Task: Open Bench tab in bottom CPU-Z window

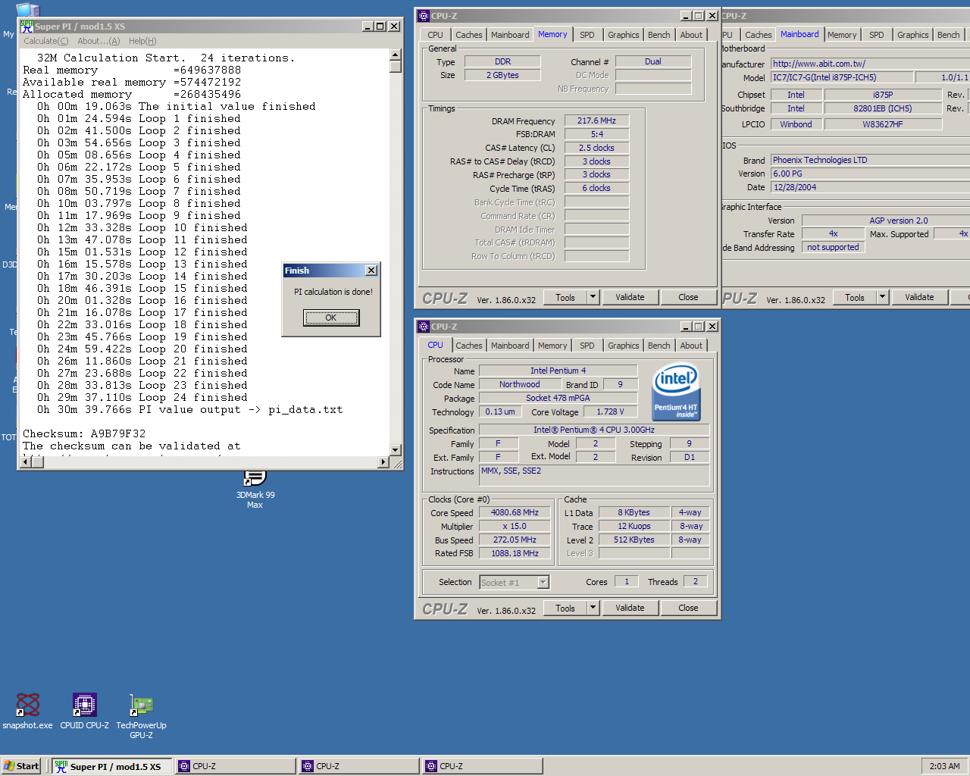Action: [659, 346]
